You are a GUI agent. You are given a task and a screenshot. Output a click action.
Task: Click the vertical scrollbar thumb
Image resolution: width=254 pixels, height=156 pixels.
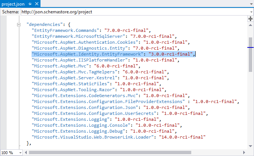pos(250,54)
